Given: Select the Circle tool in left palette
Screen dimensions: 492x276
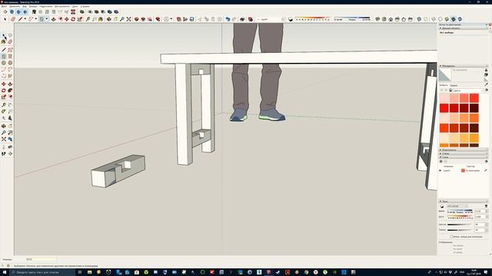Looking at the screenshot, I should coord(4,63).
